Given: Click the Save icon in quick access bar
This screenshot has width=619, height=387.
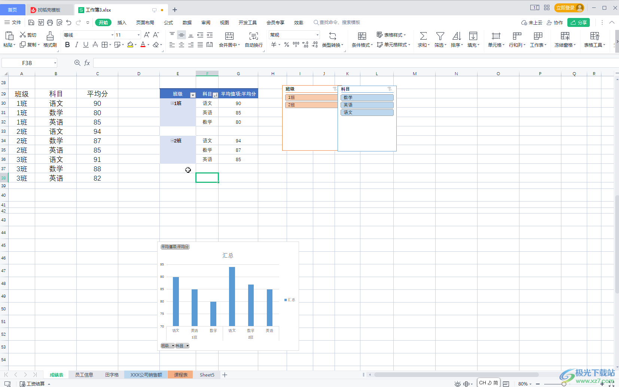Looking at the screenshot, I should tap(31, 22).
